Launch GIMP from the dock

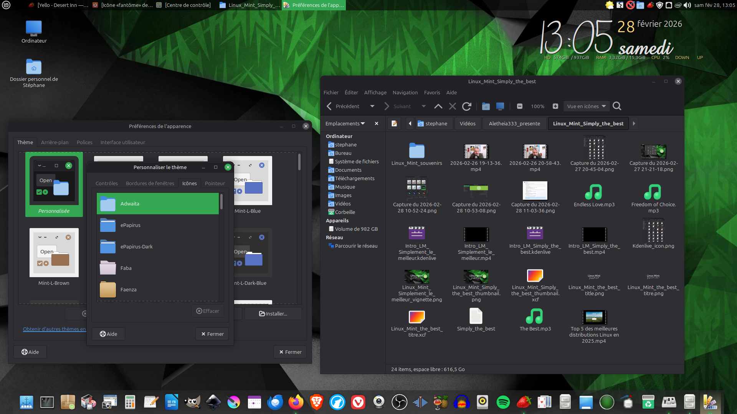(x=192, y=402)
